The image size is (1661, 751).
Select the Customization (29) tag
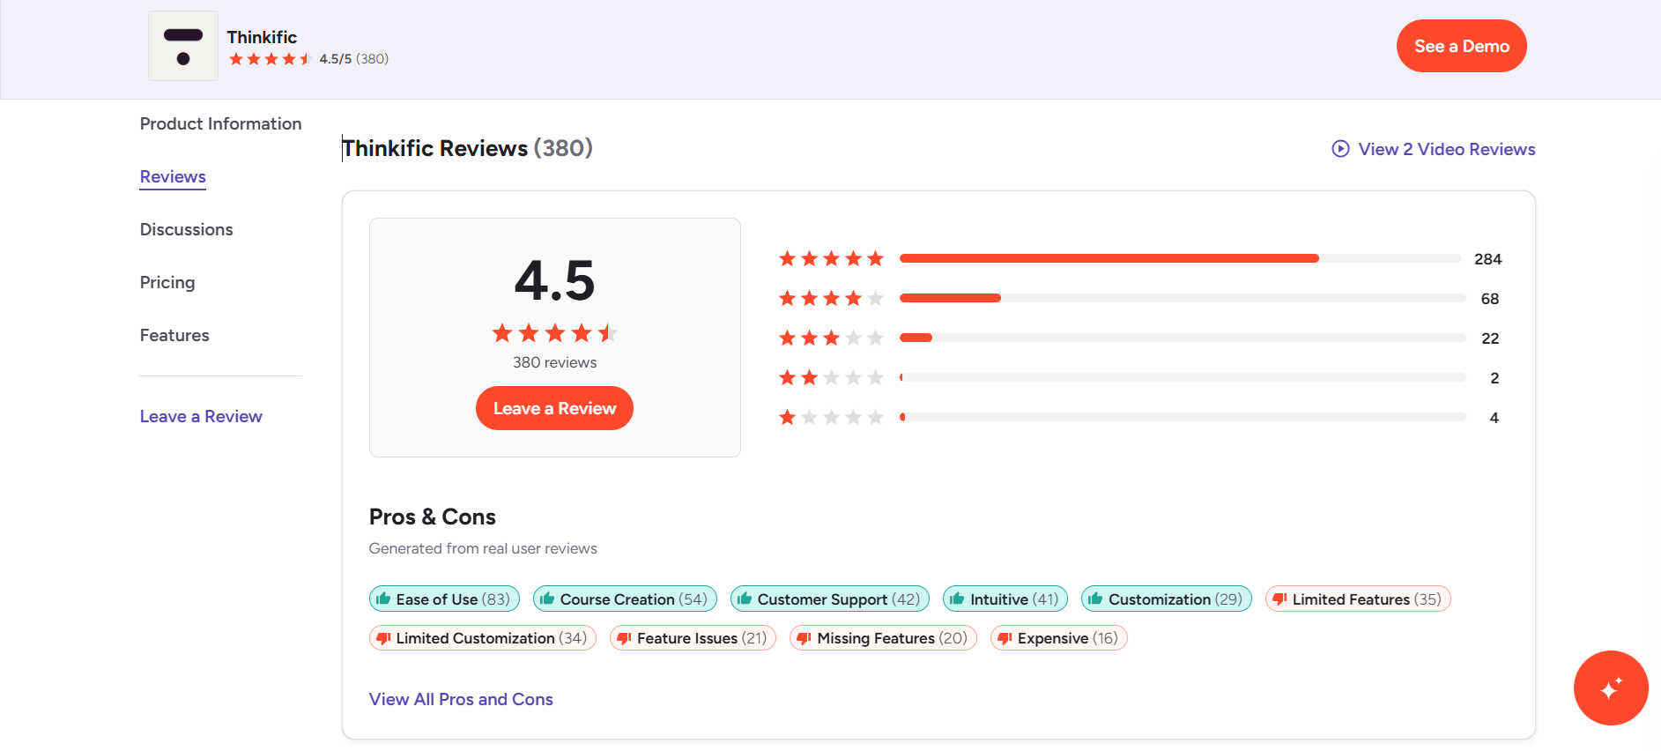pos(1167,599)
